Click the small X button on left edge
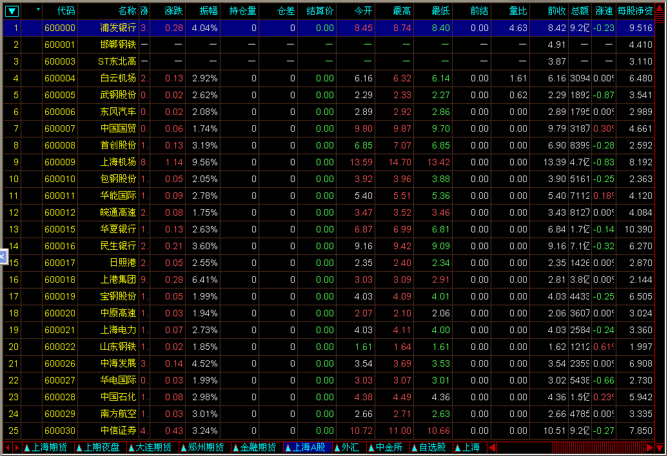The width and height of the screenshot is (668, 457). point(3,256)
